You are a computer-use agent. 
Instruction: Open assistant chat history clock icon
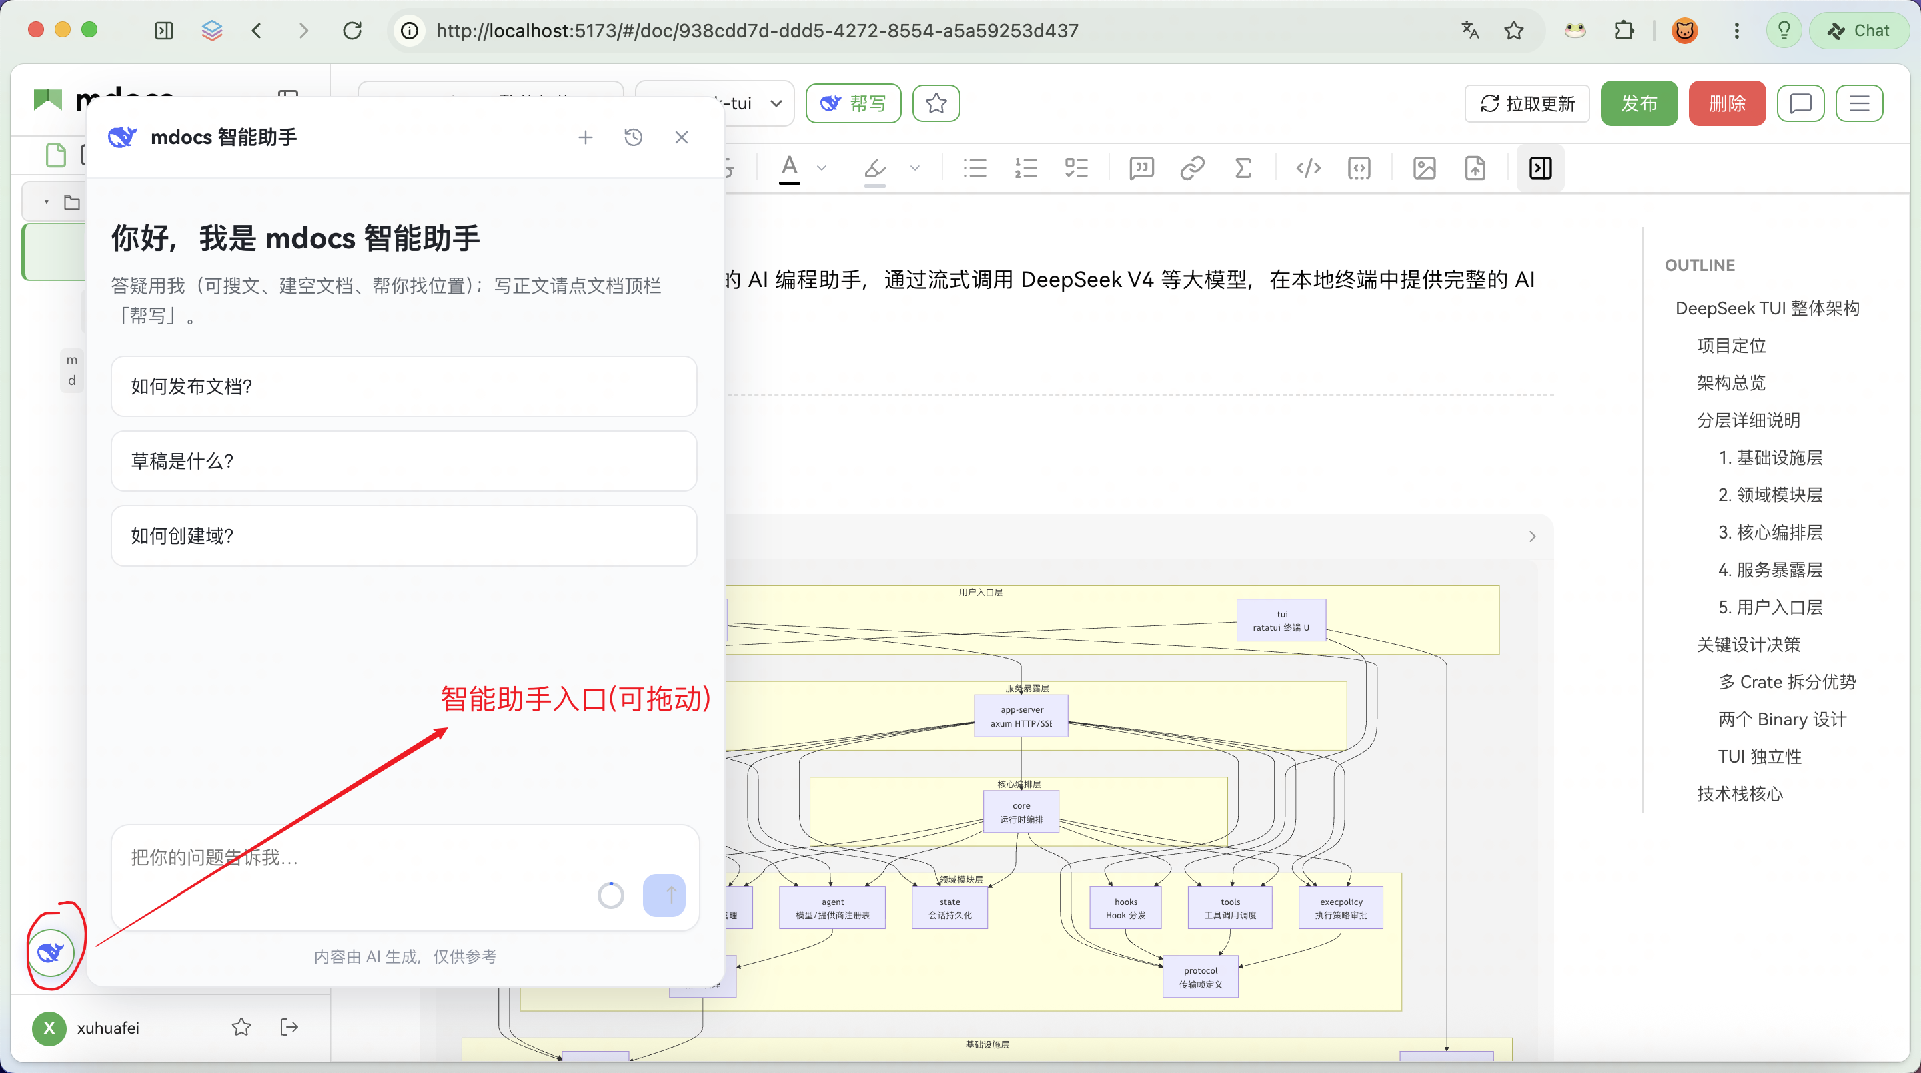click(x=633, y=137)
